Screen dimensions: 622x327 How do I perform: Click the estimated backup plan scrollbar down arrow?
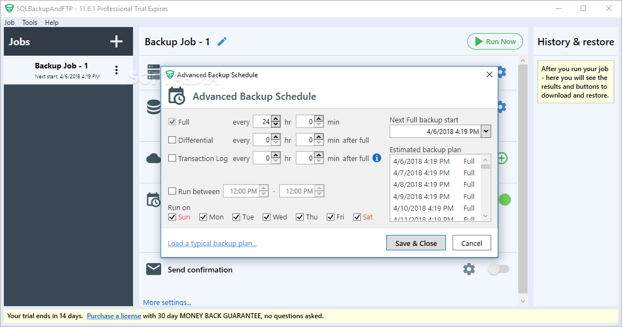click(x=486, y=216)
